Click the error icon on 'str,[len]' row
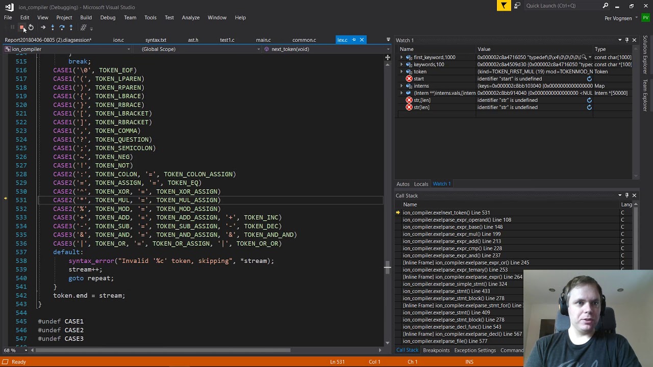 coord(409,100)
